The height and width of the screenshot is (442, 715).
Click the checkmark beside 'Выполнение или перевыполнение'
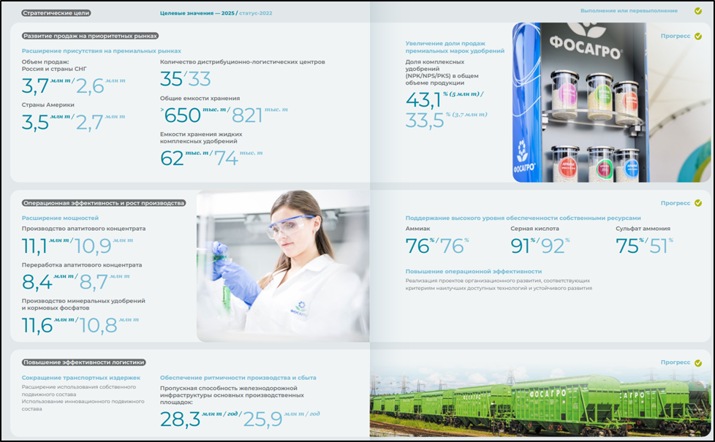pyautogui.click(x=698, y=10)
